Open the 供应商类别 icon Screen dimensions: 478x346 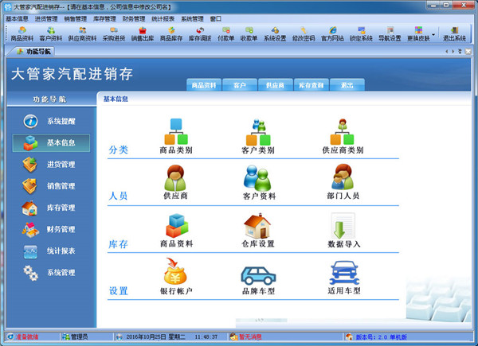[343, 136]
